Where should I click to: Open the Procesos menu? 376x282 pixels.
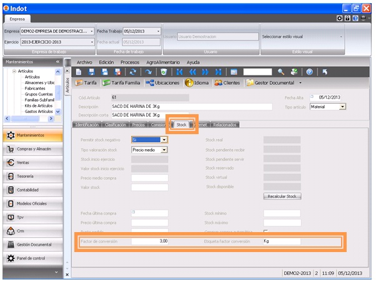pyautogui.click(x=130, y=62)
